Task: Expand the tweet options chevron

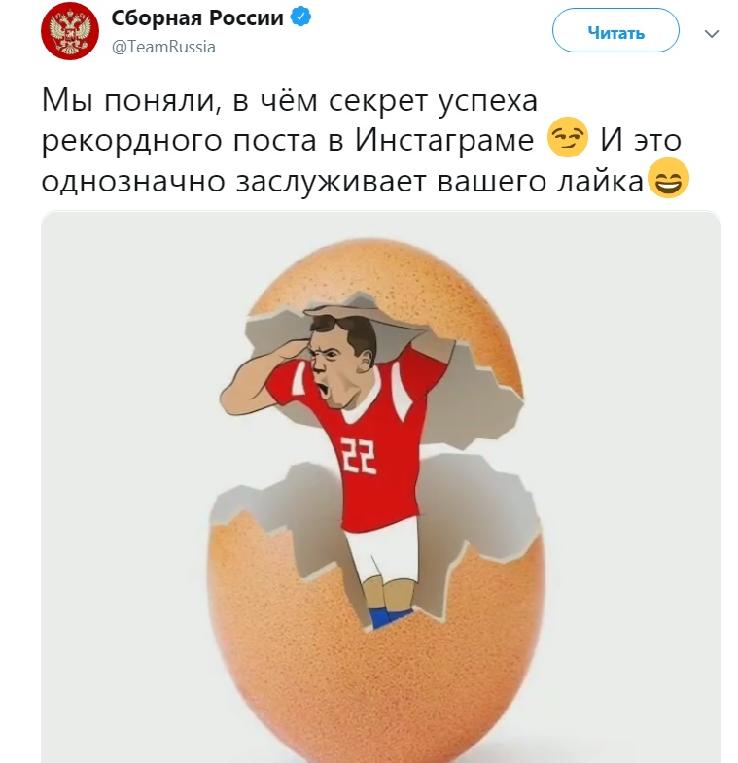Action: tap(712, 34)
